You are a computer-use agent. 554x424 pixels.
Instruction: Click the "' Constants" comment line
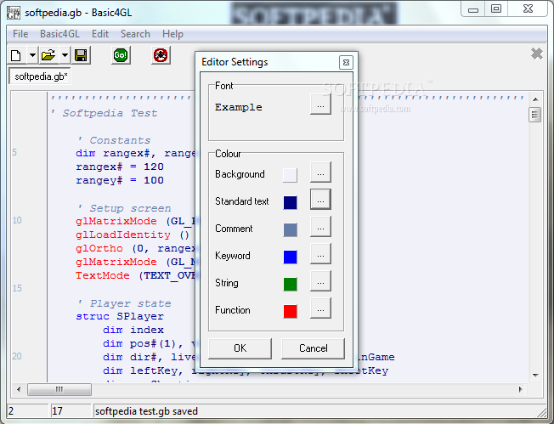pyautogui.click(x=114, y=140)
